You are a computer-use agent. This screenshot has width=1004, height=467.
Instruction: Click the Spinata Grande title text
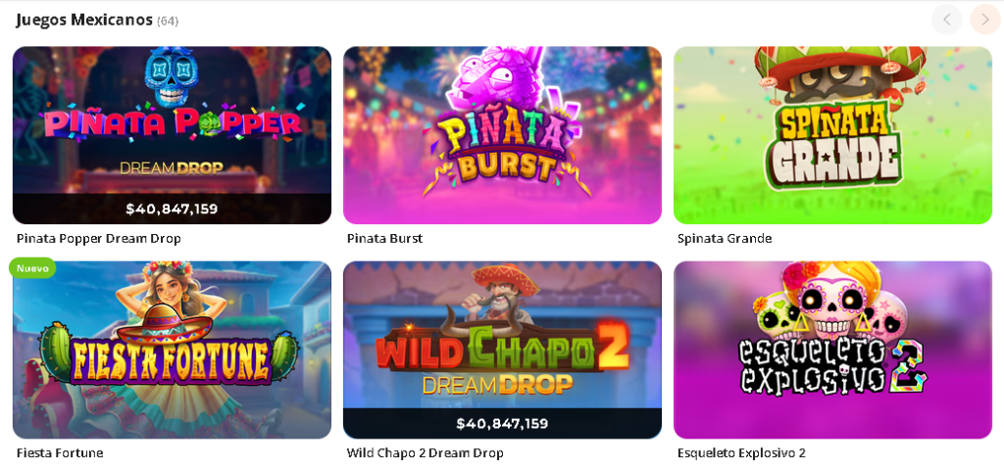(x=725, y=239)
